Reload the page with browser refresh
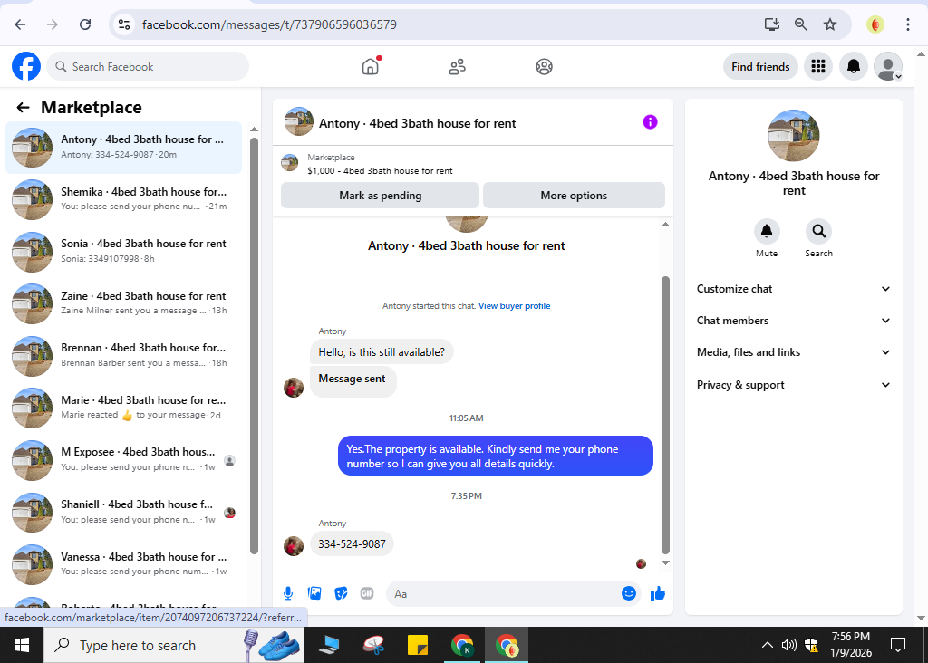The height and width of the screenshot is (663, 928). [x=85, y=24]
